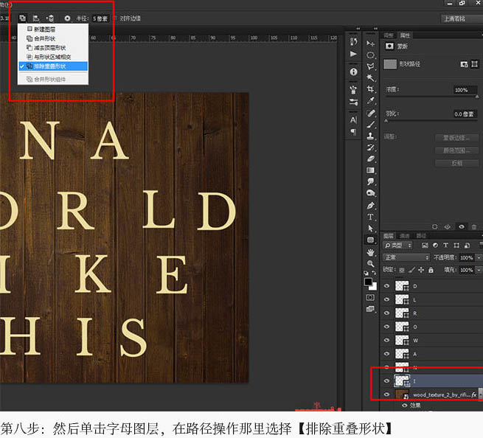Swap foreground and background colors

pyautogui.click(x=374, y=273)
